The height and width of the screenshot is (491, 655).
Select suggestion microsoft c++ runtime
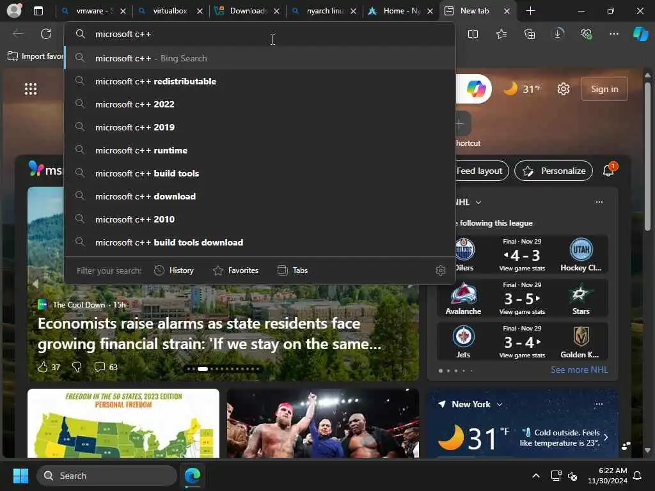(260, 150)
